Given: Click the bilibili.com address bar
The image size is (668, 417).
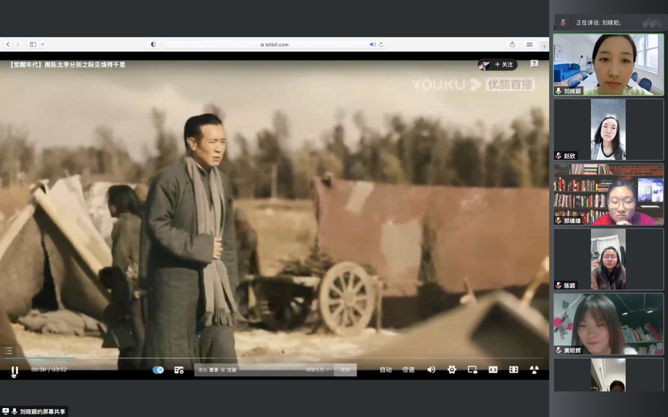Looking at the screenshot, I should click(274, 44).
